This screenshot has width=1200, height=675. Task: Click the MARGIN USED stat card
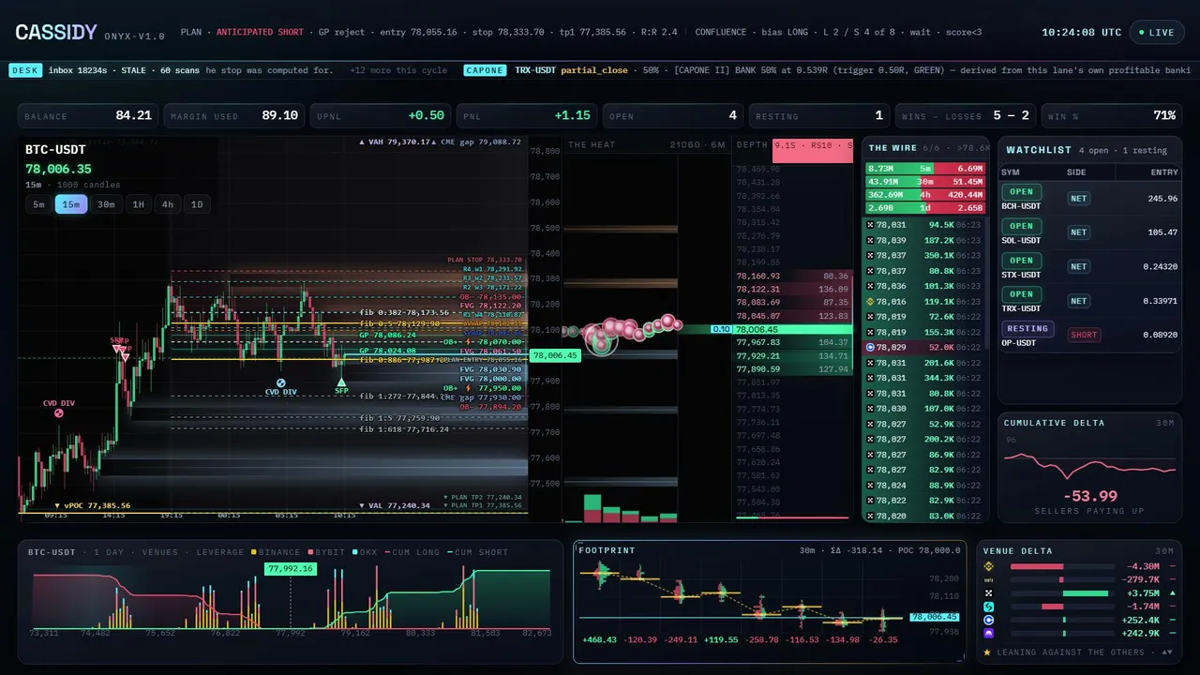pos(234,115)
